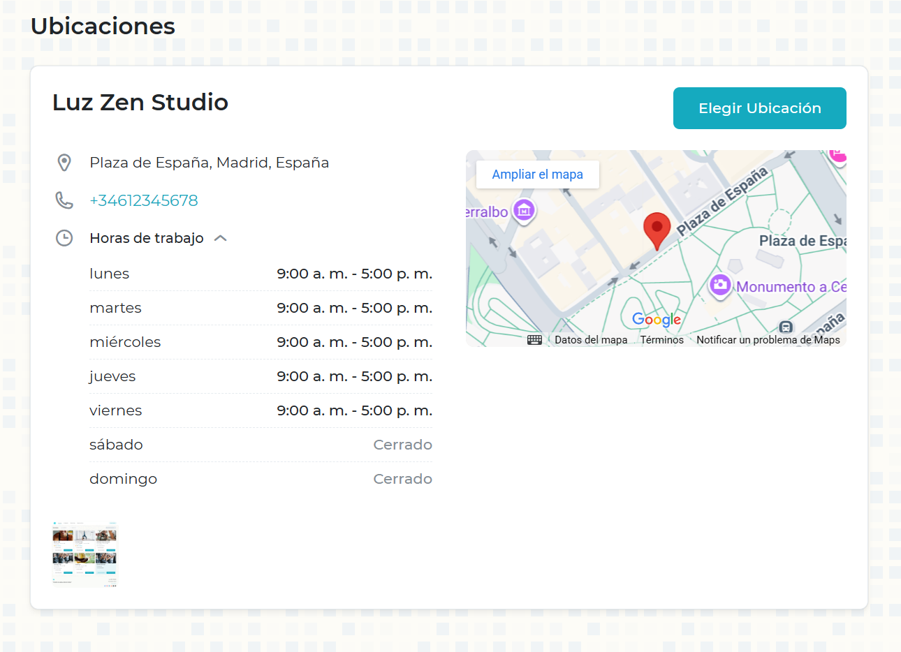
Task: Click Ampliar el mapa button
Action: tap(537, 175)
